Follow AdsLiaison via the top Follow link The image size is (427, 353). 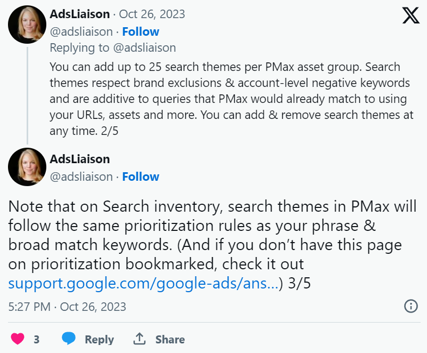click(141, 31)
